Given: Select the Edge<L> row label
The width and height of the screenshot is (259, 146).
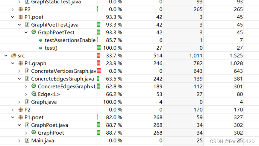Looking at the screenshot, I should [49, 94].
